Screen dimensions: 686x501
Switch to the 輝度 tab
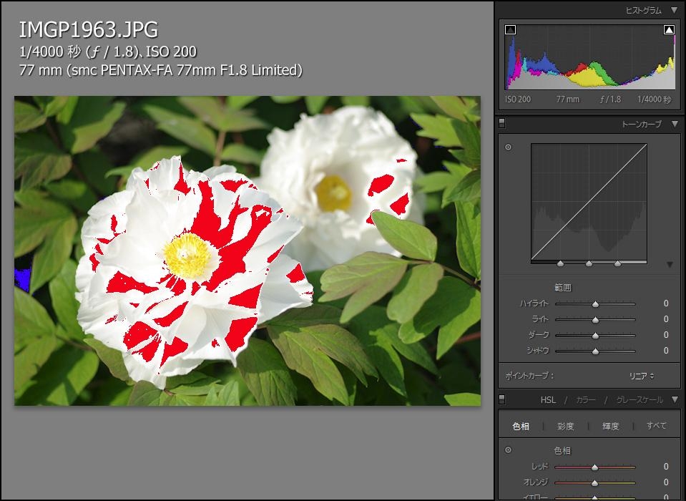click(610, 426)
